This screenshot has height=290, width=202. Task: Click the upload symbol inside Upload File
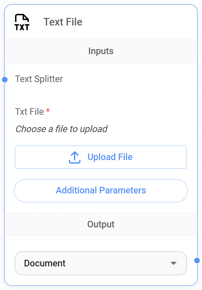(x=75, y=157)
